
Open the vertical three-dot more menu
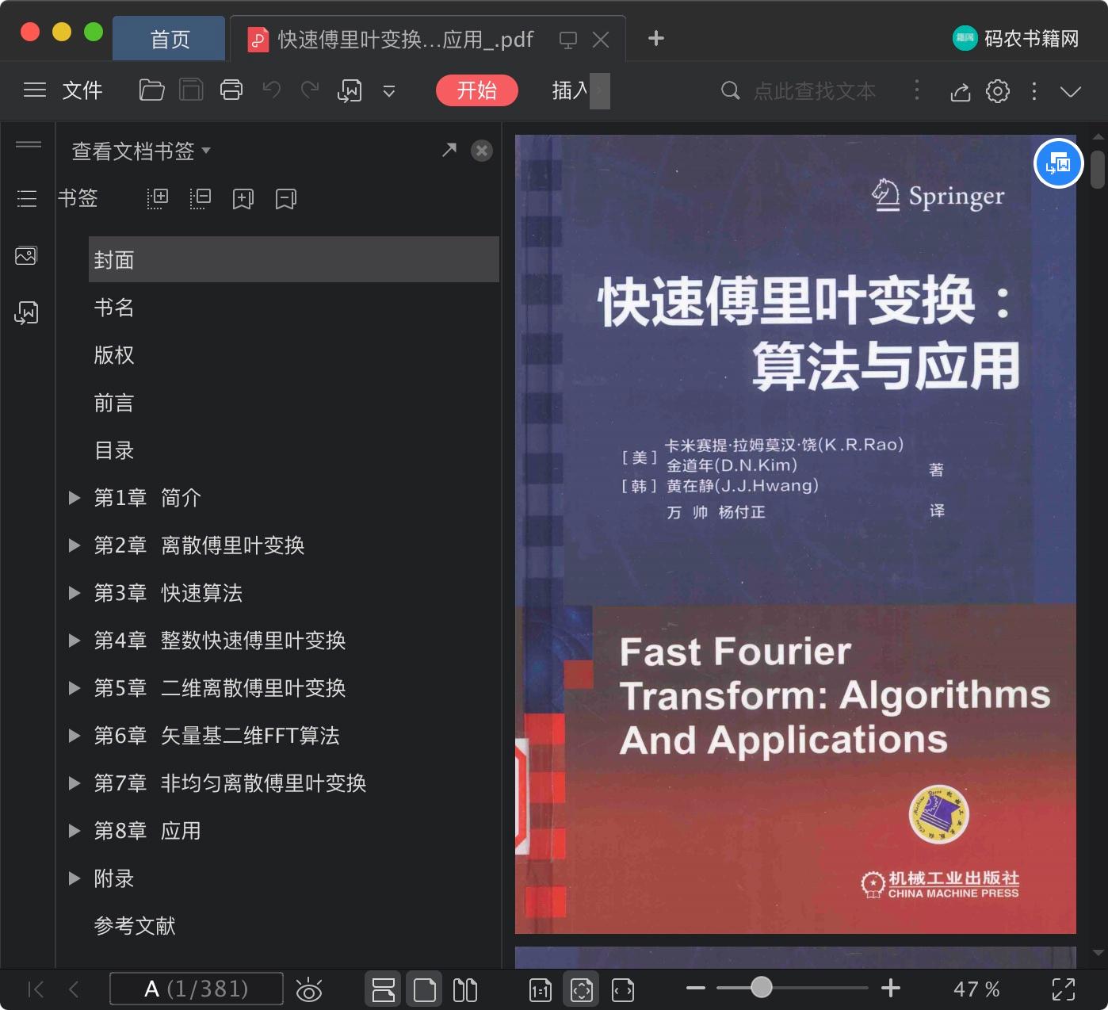pyautogui.click(x=1034, y=91)
